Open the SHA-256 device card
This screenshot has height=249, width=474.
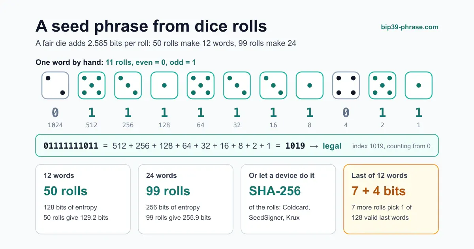288,199
